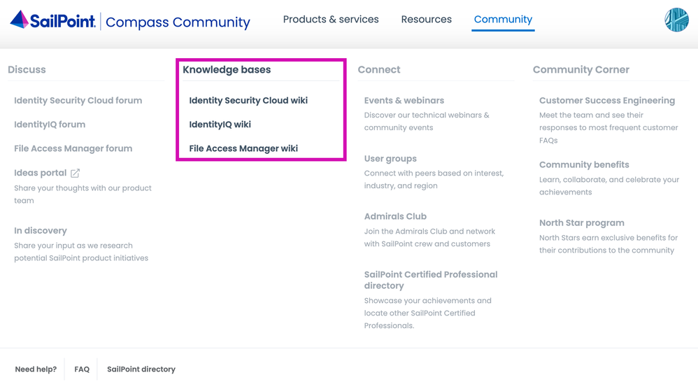Screen dimensions: 698x382
Task: Open the Products & services menu
Action: 331,20
